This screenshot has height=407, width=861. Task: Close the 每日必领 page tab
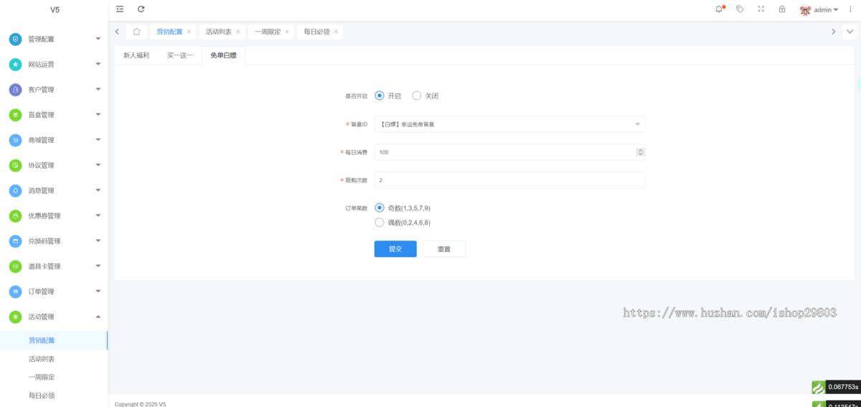point(336,32)
